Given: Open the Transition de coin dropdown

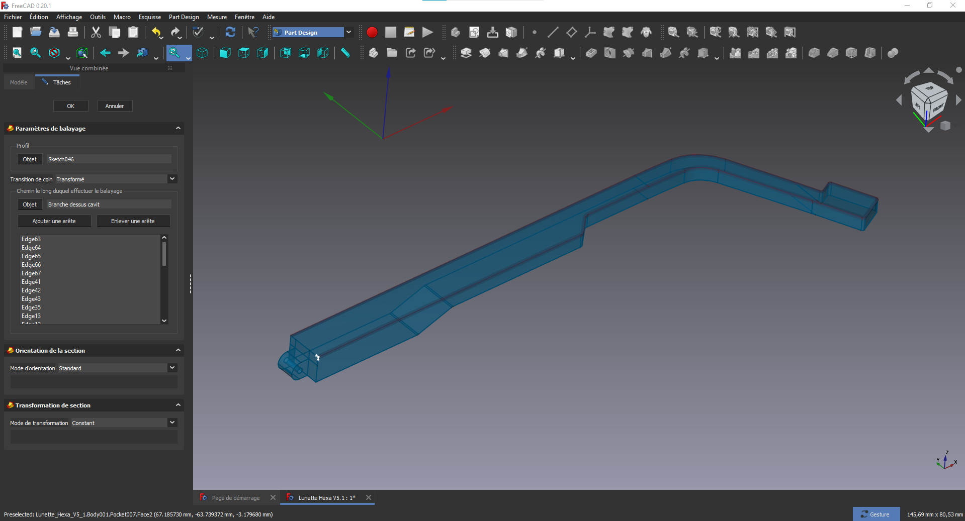Looking at the screenshot, I should click(172, 179).
